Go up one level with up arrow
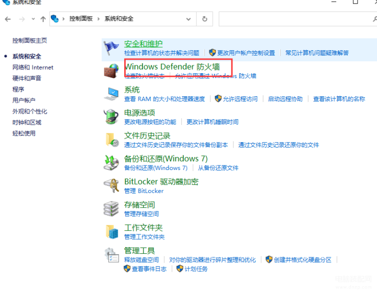Viewport: 377px width, 294px height. tap(43, 19)
